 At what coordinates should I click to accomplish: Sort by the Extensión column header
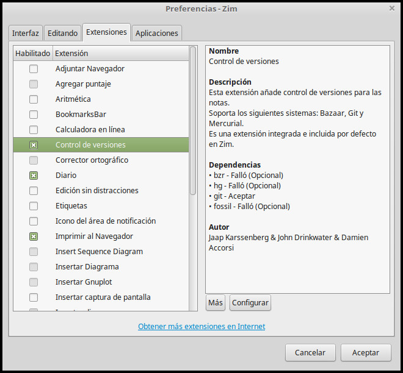[121, 53]
